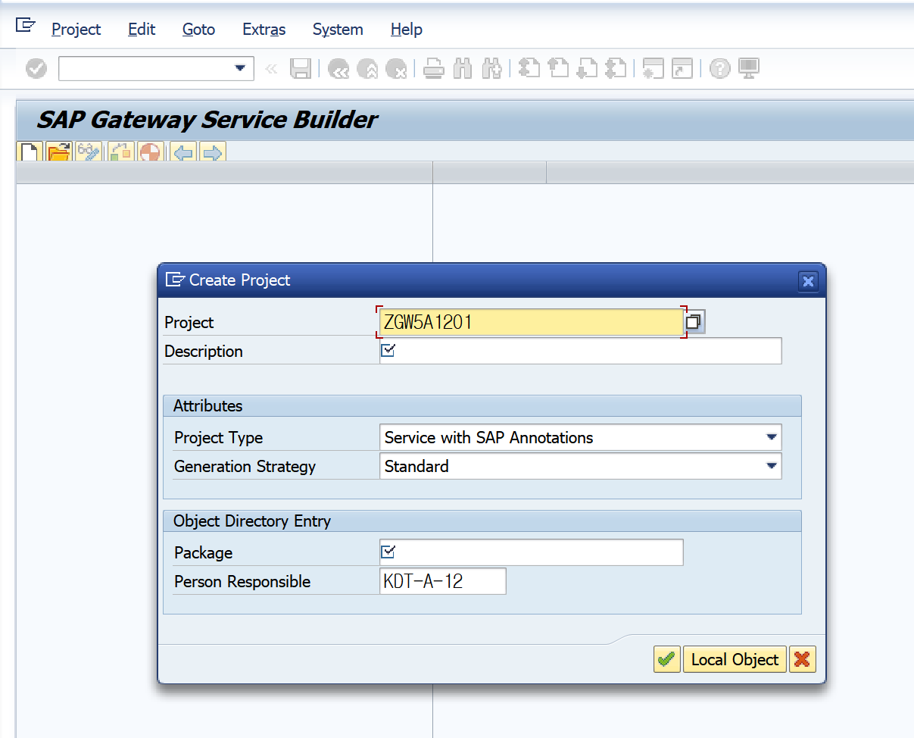Viewport: 914px width, 738px height.
Task: Click the toolbar Cancel icon
Action: pos(396,69)
